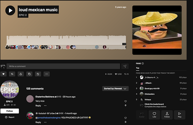Like the track with heart button
Screen dimensions: 193x125
4,74
